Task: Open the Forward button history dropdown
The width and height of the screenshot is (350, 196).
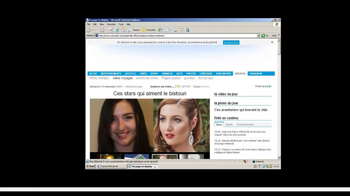Action: [x=106, y=30]
